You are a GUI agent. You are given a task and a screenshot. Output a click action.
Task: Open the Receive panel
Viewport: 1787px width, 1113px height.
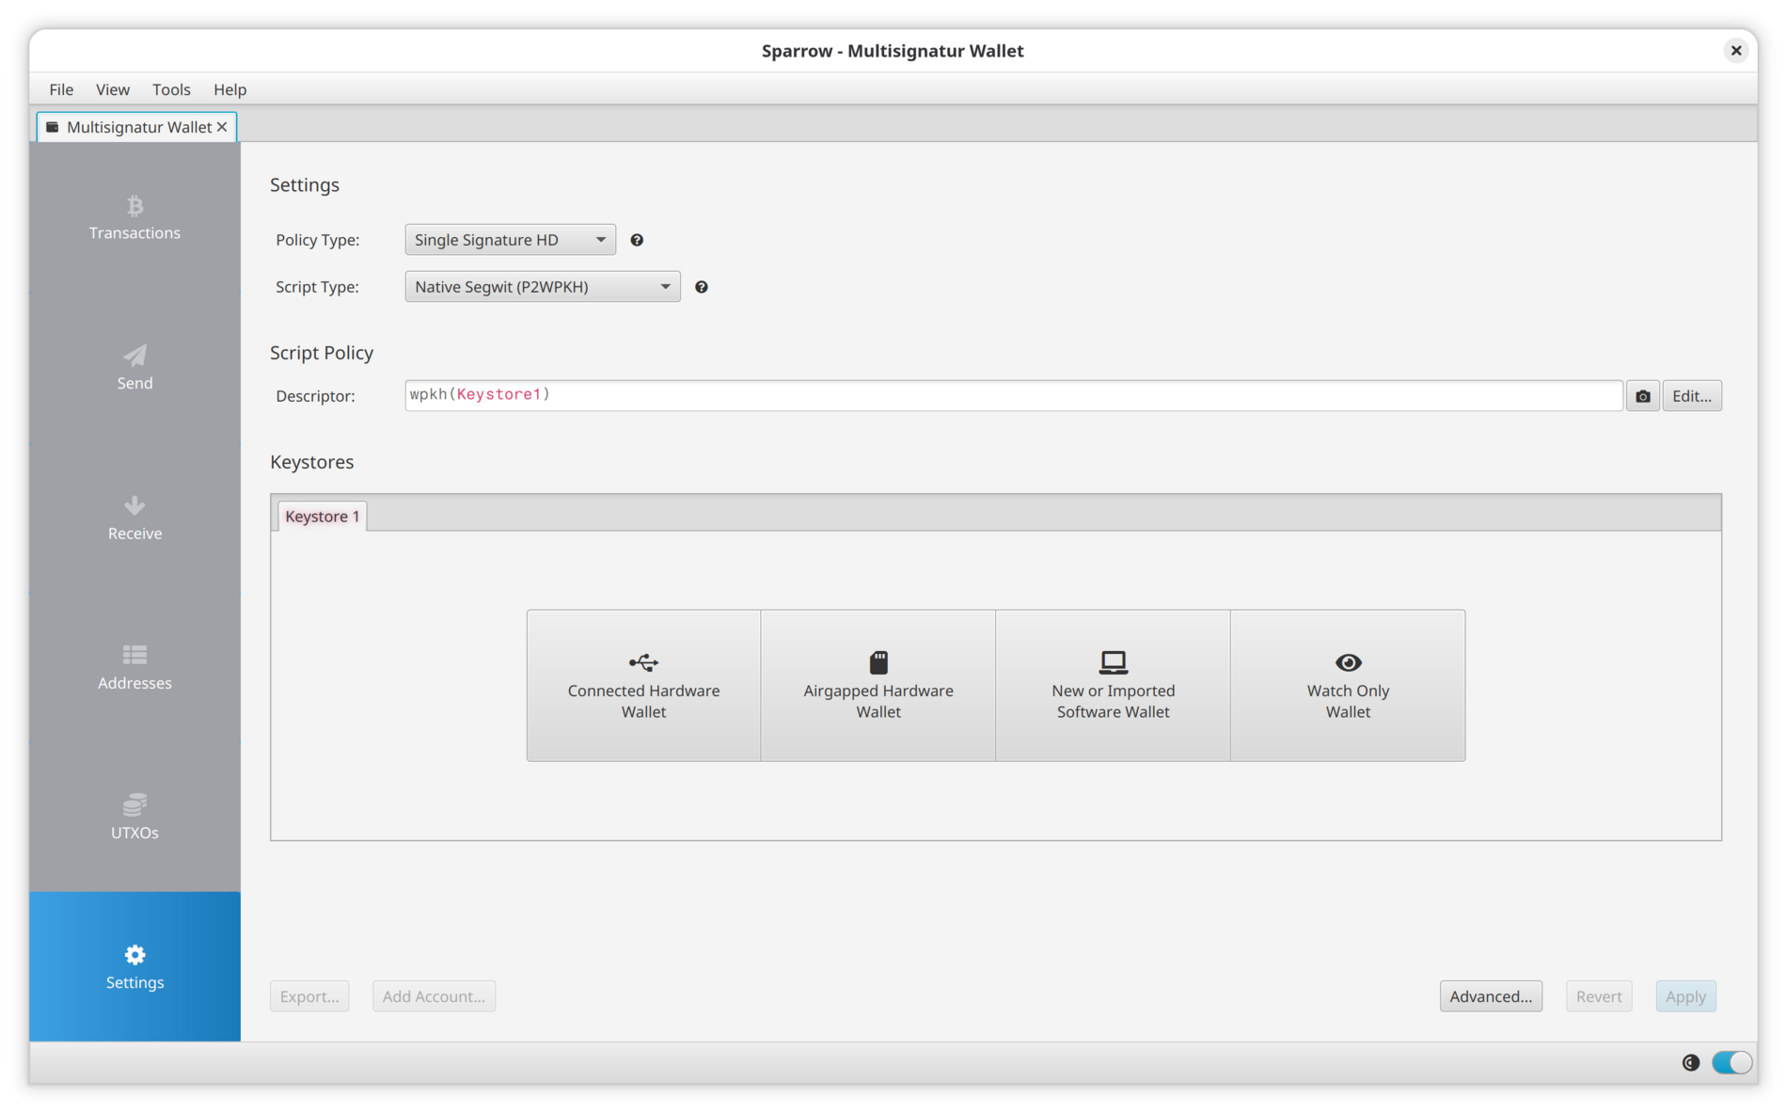point(134,517)
